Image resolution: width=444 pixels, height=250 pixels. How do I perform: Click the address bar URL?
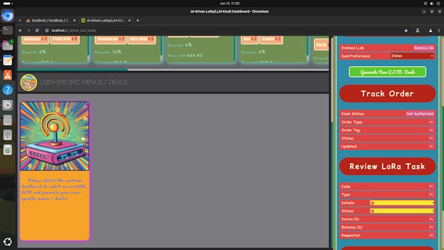74,31
